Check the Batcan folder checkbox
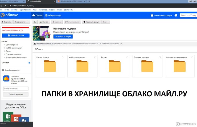The height and width of the screenshot is (127, 197). pyautogui.click(x=127, y=57)
